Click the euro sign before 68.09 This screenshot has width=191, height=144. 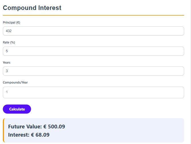tap(32, 135)
